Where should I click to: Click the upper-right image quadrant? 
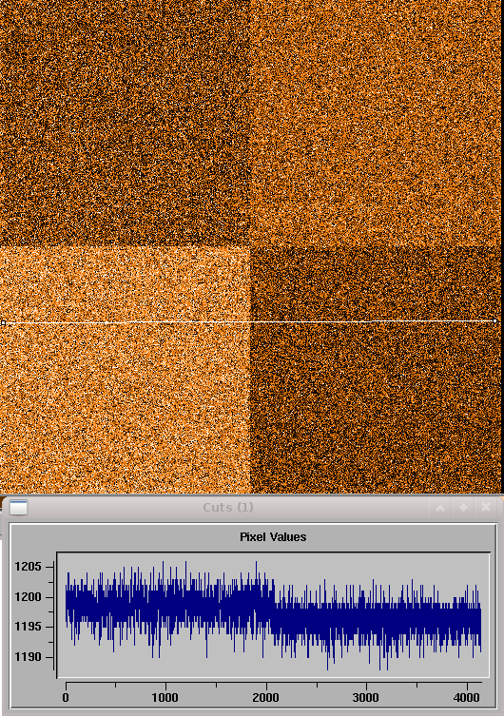point(377,124)
